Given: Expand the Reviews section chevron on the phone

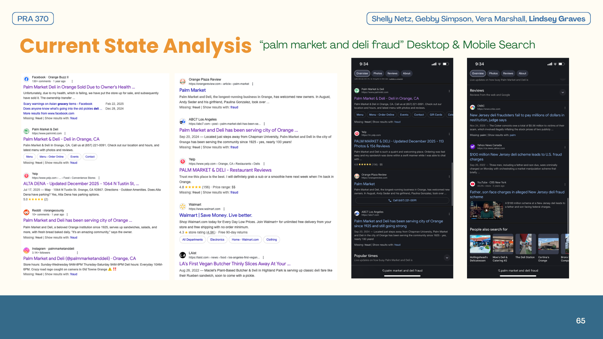Looking at the screenshot, I should point(562,92).
